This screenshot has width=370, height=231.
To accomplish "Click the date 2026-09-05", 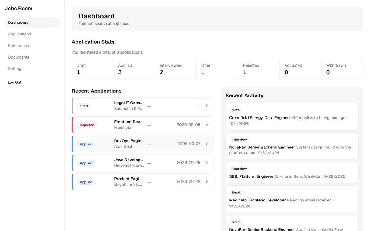I will pos(188,125).
